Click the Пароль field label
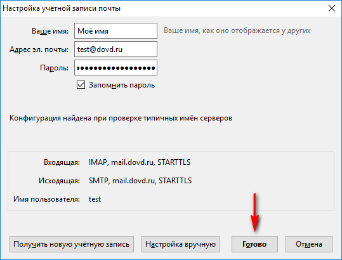The image size is (342, 260). pos(54,68)
